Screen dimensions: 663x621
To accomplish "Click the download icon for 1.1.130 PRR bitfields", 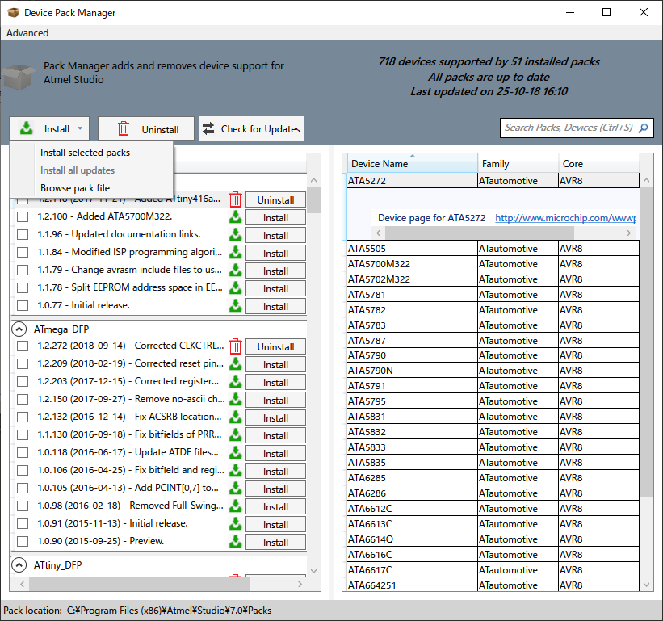I will pos(236,435).
